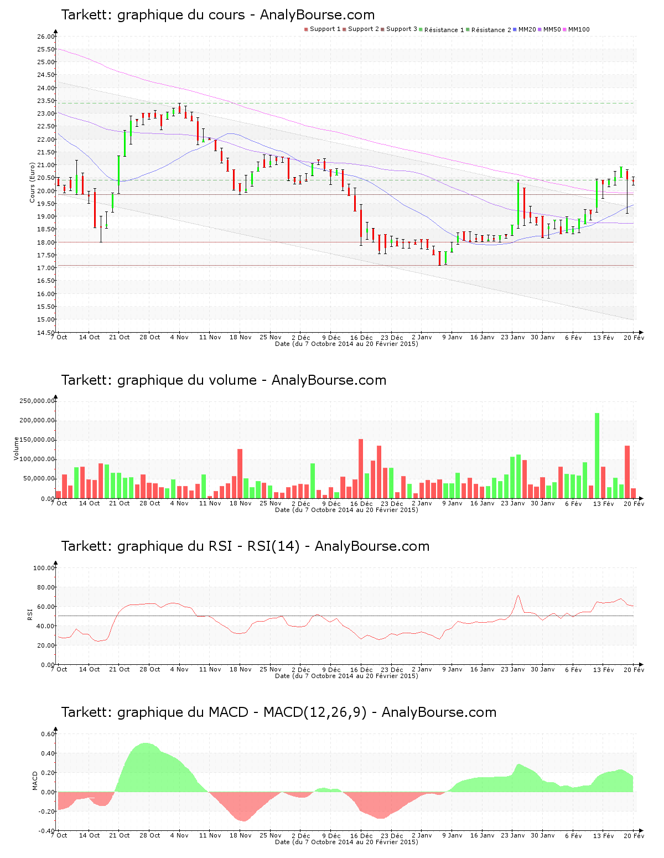Click the 'Date (du 7 Octobre 2014...)' caption under the price chart
Viewport: 664px width, 858px height.
[x=346, y=344]
